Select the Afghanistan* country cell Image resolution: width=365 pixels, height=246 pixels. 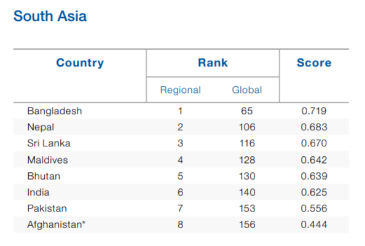pyautogui.click(x=57, y=224)
